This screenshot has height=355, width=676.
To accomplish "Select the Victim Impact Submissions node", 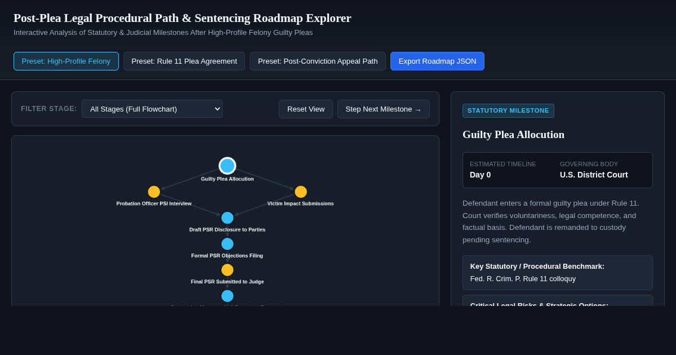I will [x=301, y=192].
